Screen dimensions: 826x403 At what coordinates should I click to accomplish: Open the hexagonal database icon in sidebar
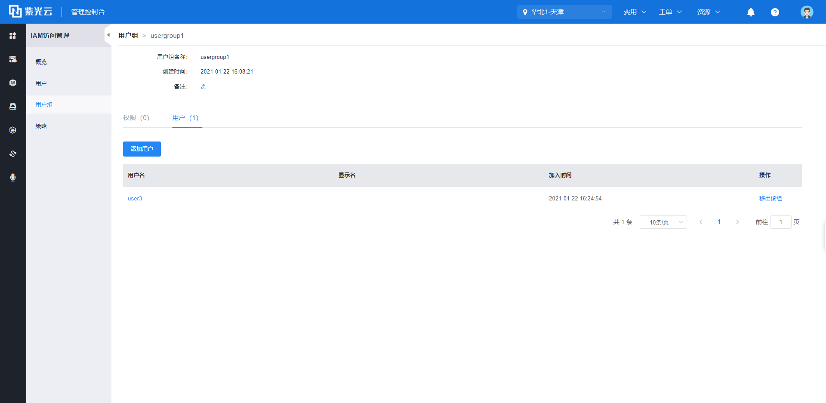[x=13, y=83]
